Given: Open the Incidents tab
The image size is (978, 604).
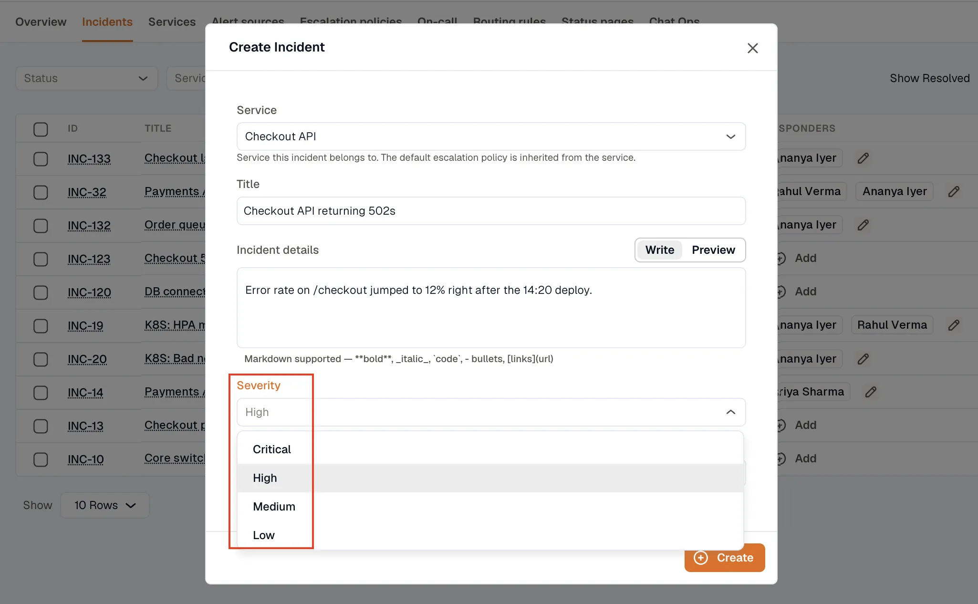Looking at the screenshot, I should tap(107, 22).
